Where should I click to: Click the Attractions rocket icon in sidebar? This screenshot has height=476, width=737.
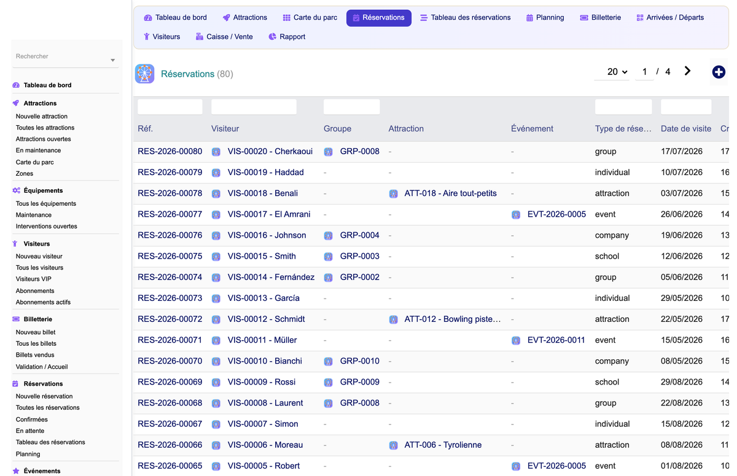[x=16, y=103]
